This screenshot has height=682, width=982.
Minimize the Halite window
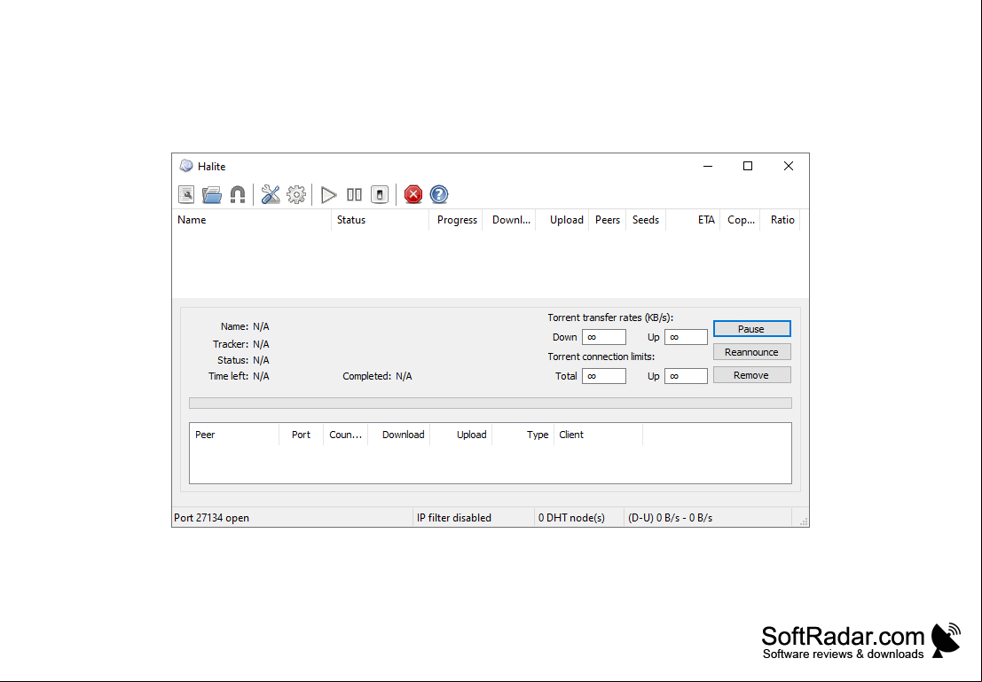(x=708, y=166)
